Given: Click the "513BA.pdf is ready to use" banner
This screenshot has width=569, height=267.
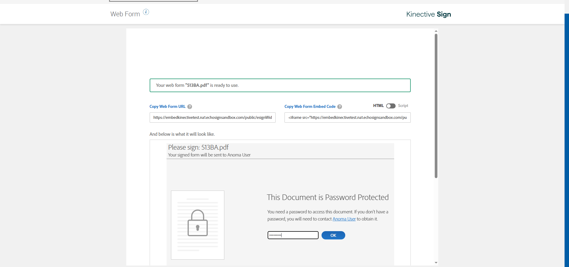Looking at the screenshot, I should 280,85.
